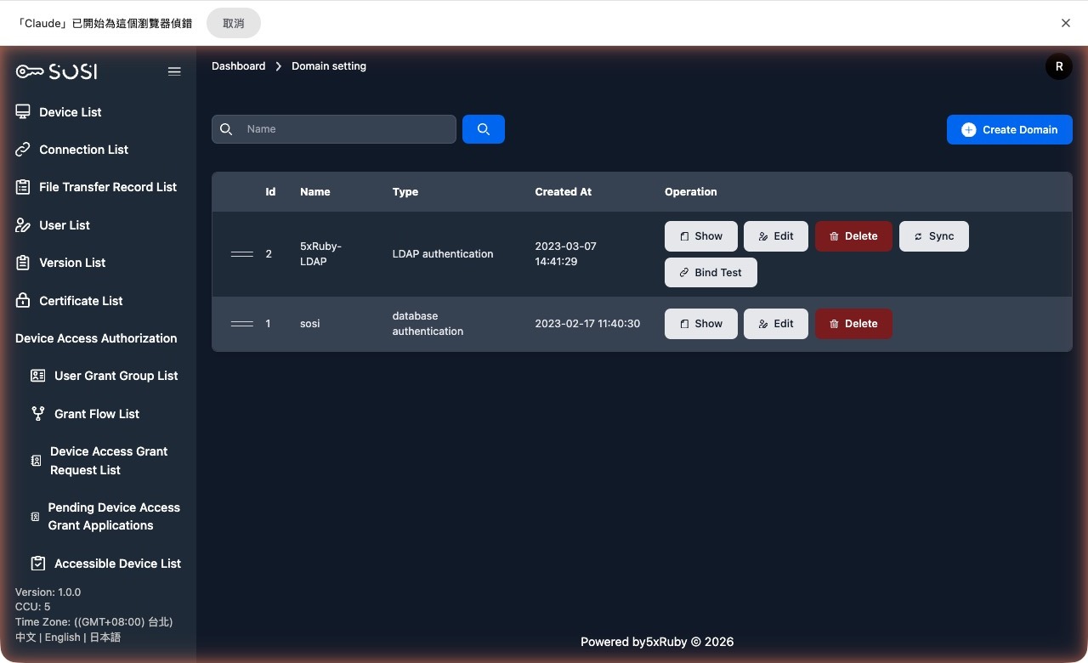1088x663 pixels.
Task: Open the Certificate List section
Action: (81, 300)
